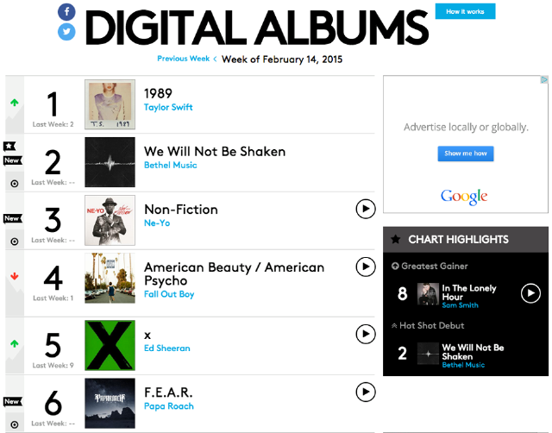Click the Twitter share icon

[67, 33]
